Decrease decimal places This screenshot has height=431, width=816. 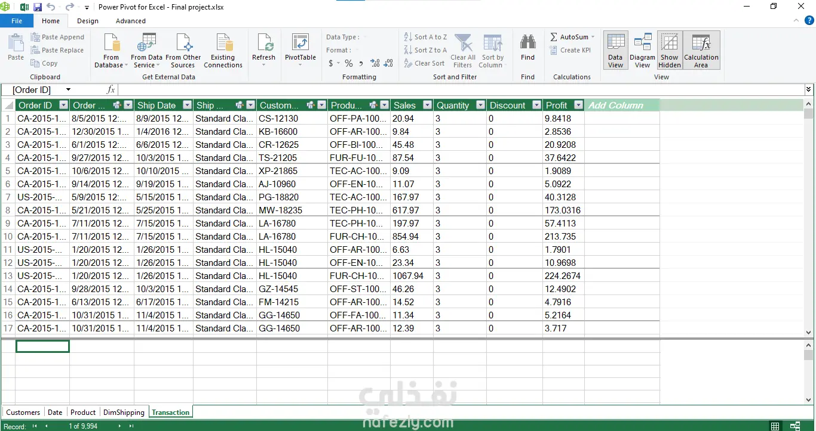click(389, 63)
